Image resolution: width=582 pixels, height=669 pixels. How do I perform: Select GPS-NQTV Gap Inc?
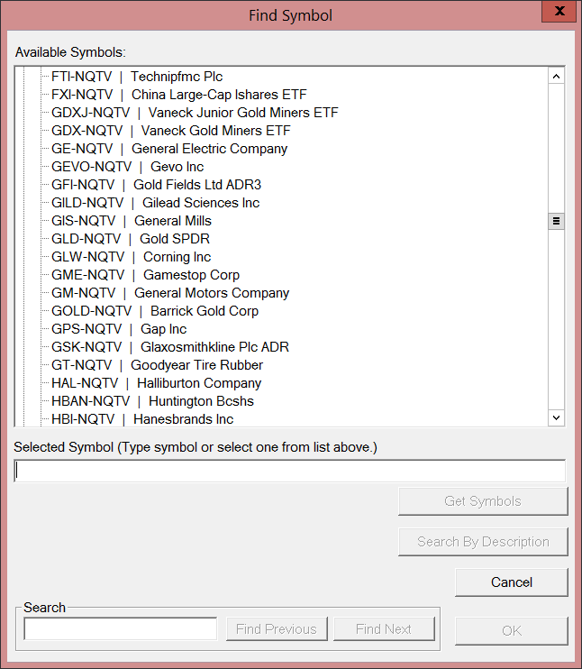(x=119, y=329)
